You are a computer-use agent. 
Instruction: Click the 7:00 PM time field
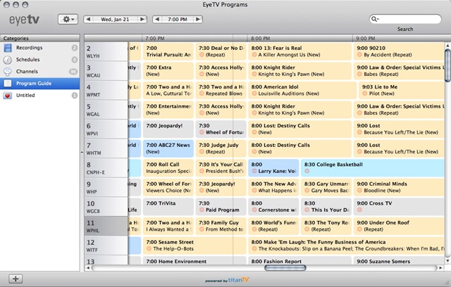click(178, 19)
